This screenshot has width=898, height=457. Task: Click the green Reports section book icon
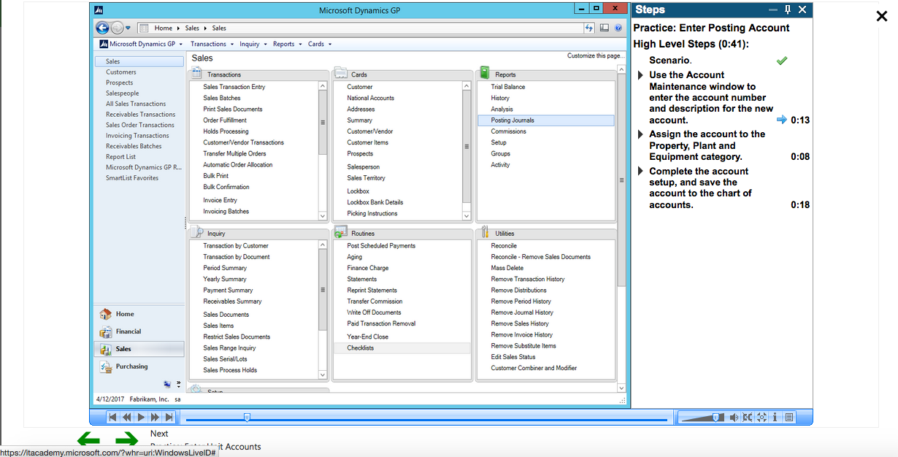485,73
